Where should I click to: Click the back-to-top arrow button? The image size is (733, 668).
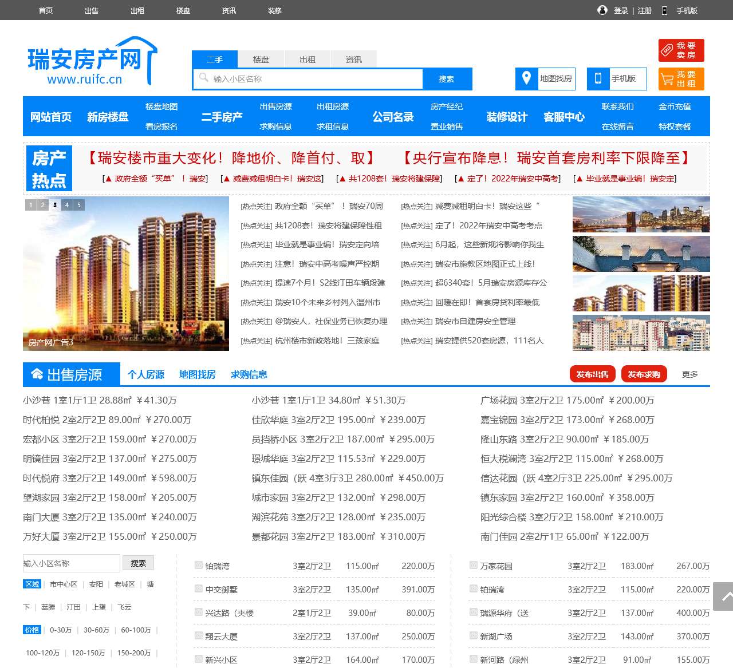tap(723, 596)
